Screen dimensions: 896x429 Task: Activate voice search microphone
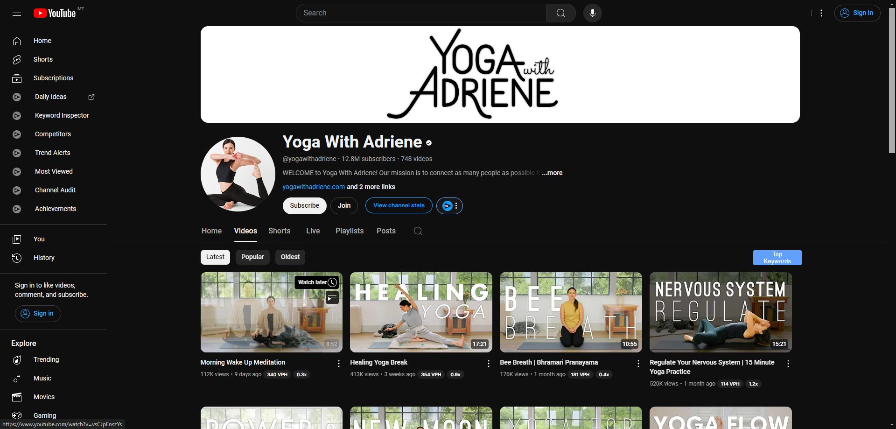click(x=592, y=13)
